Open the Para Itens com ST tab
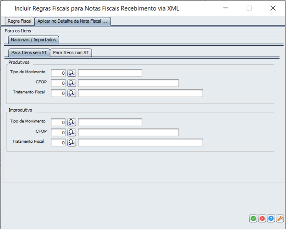The height and width of the screenshot is (230, 286). coord(71,52)
